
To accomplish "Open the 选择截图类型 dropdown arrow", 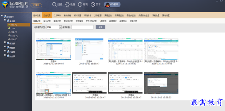I will (x=60, y=27).
